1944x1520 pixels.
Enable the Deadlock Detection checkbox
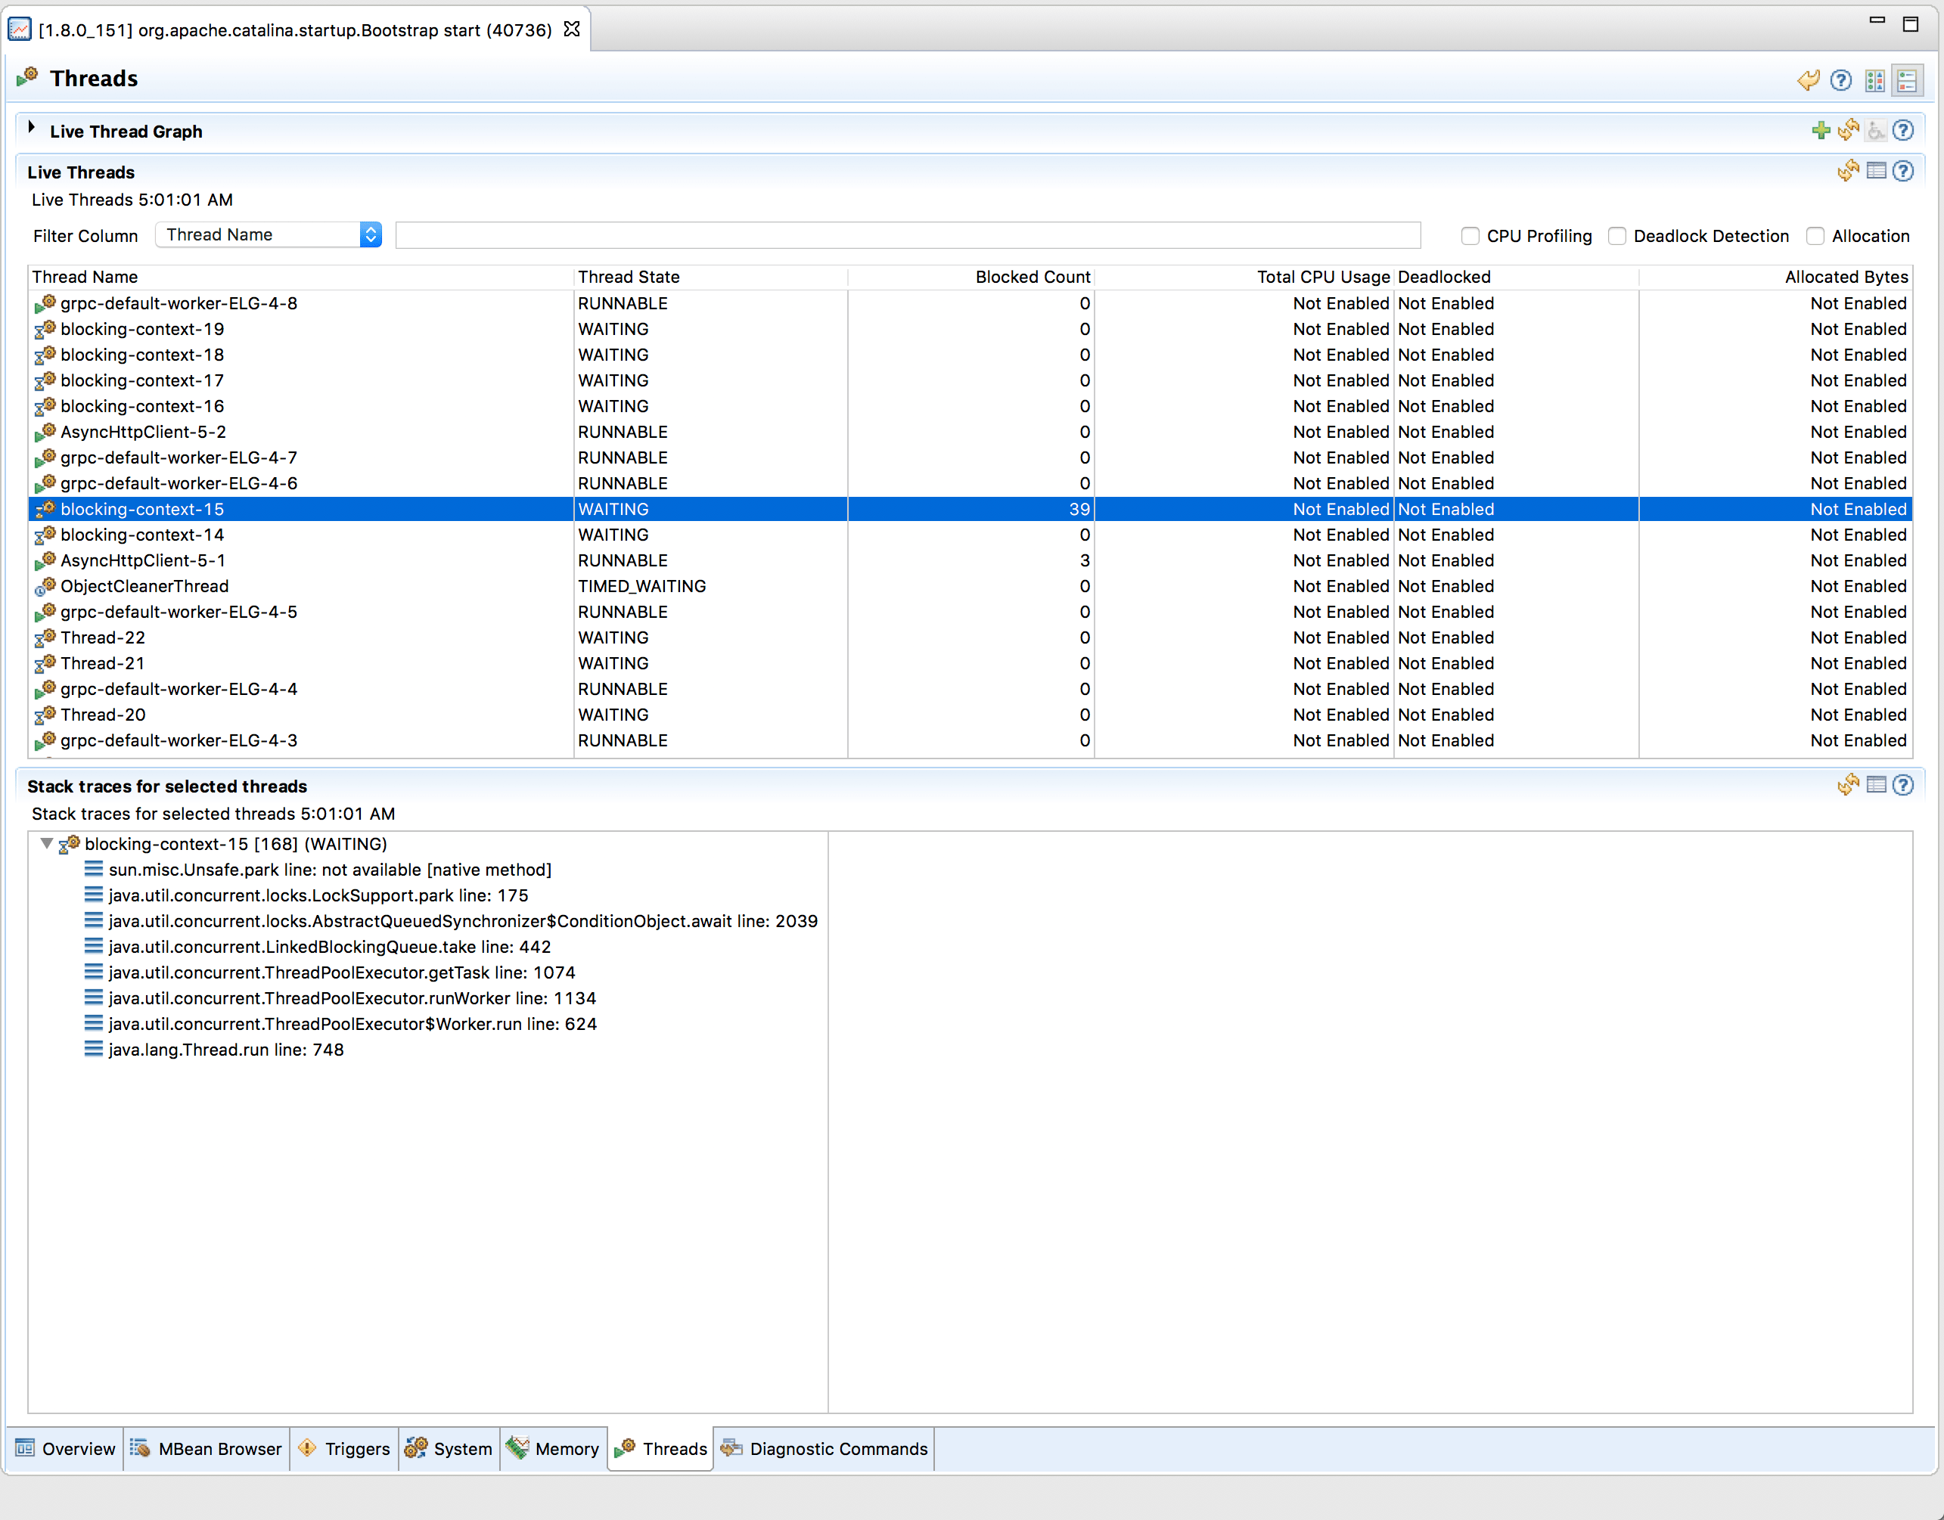coord(1616,236)
